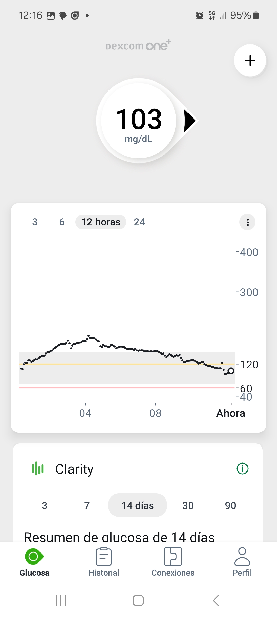Go to the Conexiones tab

pos(173,561)
